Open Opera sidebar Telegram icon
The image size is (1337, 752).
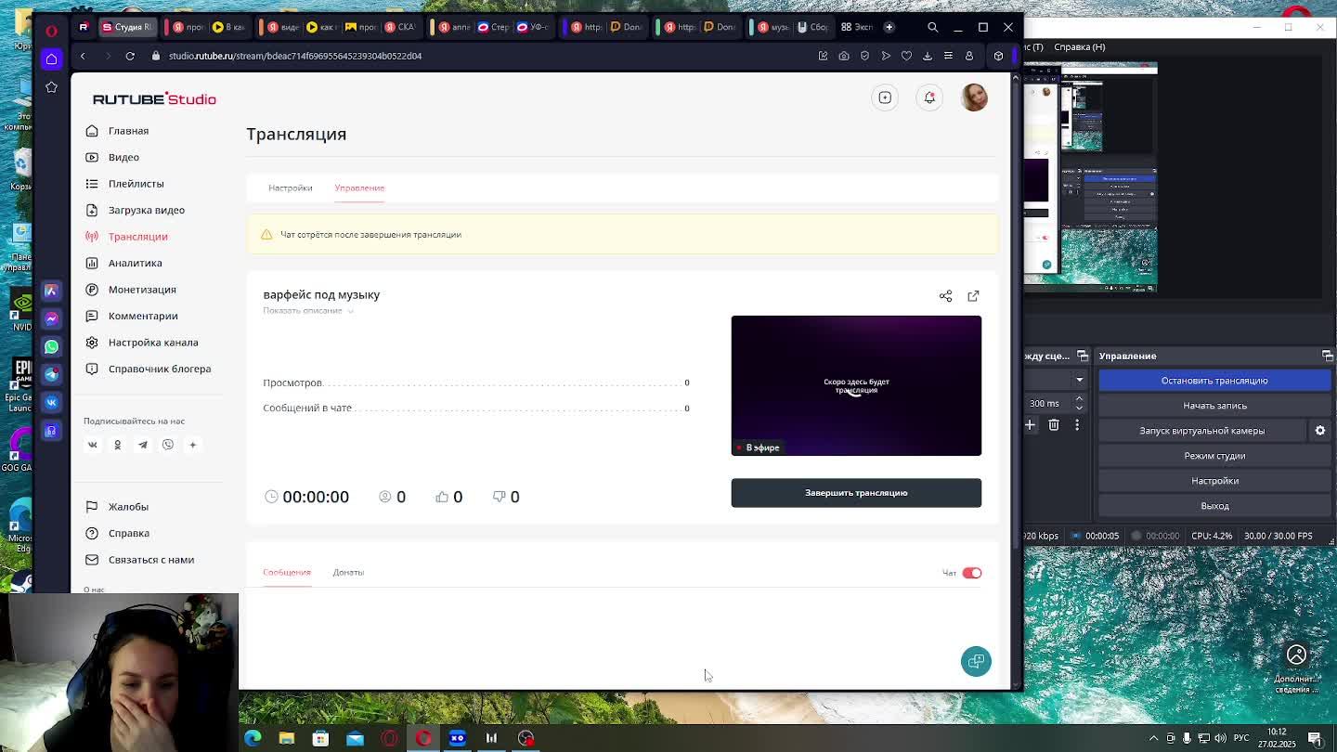click(51, 374)
